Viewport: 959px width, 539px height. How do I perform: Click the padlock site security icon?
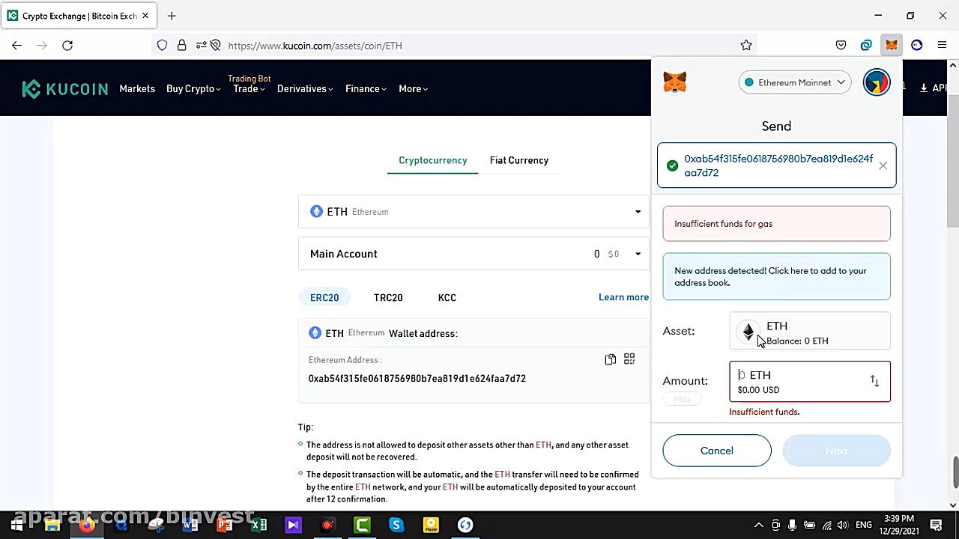[181, 46]
